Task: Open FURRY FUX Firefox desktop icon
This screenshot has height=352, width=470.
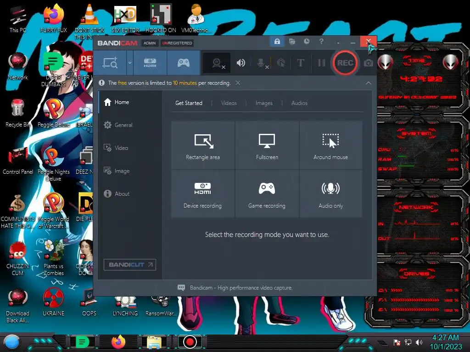Action: [53, 18]
